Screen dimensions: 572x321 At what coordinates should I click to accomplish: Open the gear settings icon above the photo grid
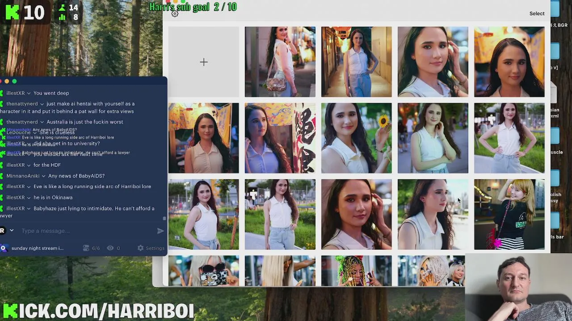175,14
